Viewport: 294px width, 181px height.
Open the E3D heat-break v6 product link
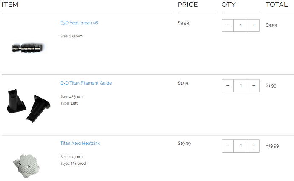79,23
